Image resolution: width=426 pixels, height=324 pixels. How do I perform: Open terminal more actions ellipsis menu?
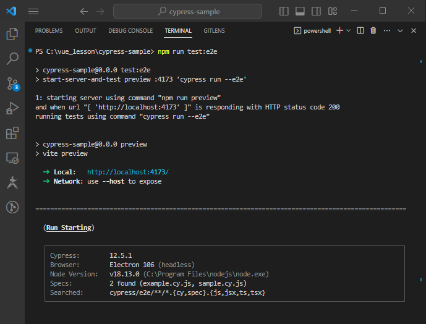click(387, 31)
